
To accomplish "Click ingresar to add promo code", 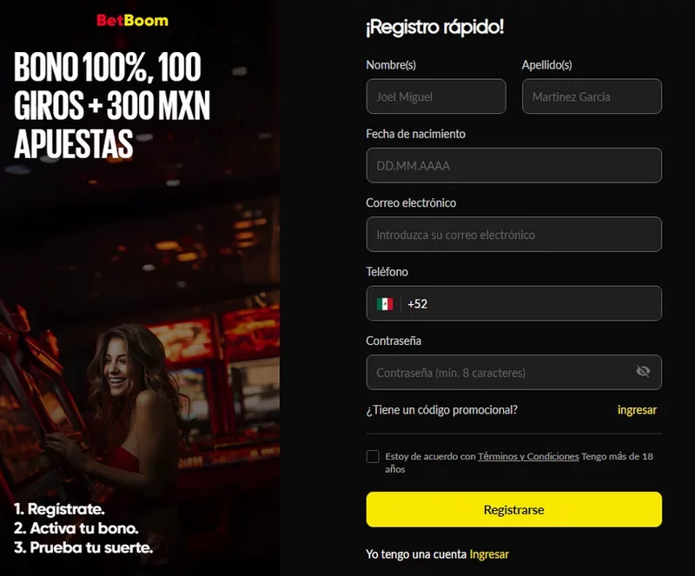I will coord(637,410).
